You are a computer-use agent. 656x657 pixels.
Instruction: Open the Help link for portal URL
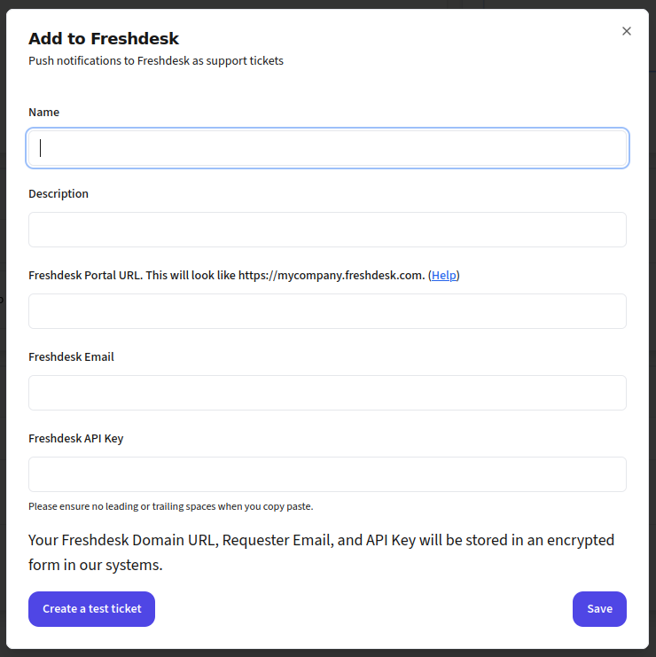coord(444,276)
